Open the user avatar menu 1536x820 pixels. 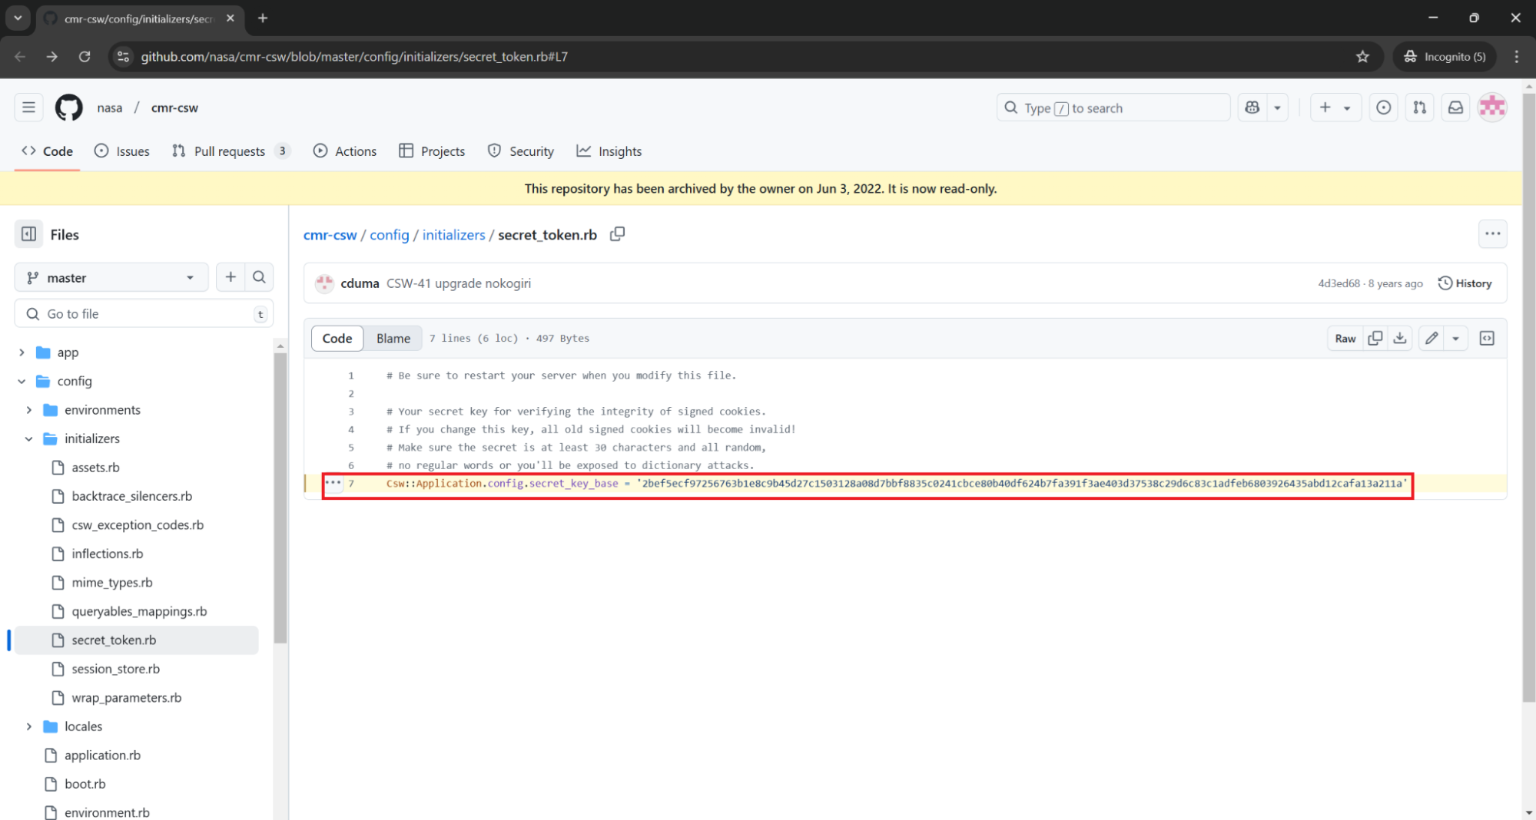(1492, 107)
